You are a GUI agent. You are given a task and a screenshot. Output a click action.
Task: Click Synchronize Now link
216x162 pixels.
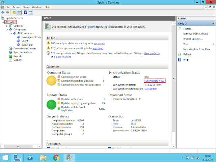(154, 81)
